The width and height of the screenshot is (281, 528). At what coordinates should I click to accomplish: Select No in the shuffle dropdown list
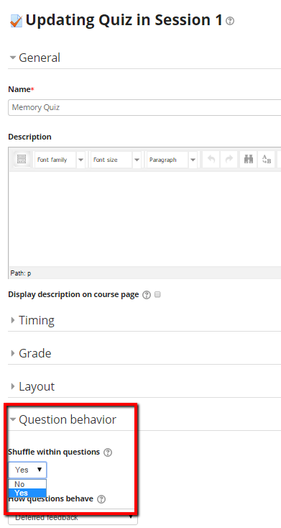click(27, 484)
